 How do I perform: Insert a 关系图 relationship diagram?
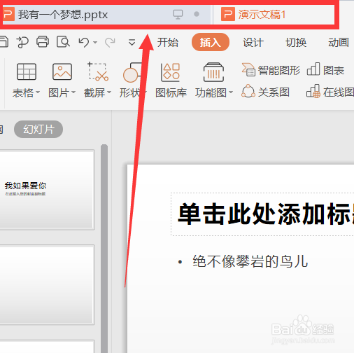[266, 92]
